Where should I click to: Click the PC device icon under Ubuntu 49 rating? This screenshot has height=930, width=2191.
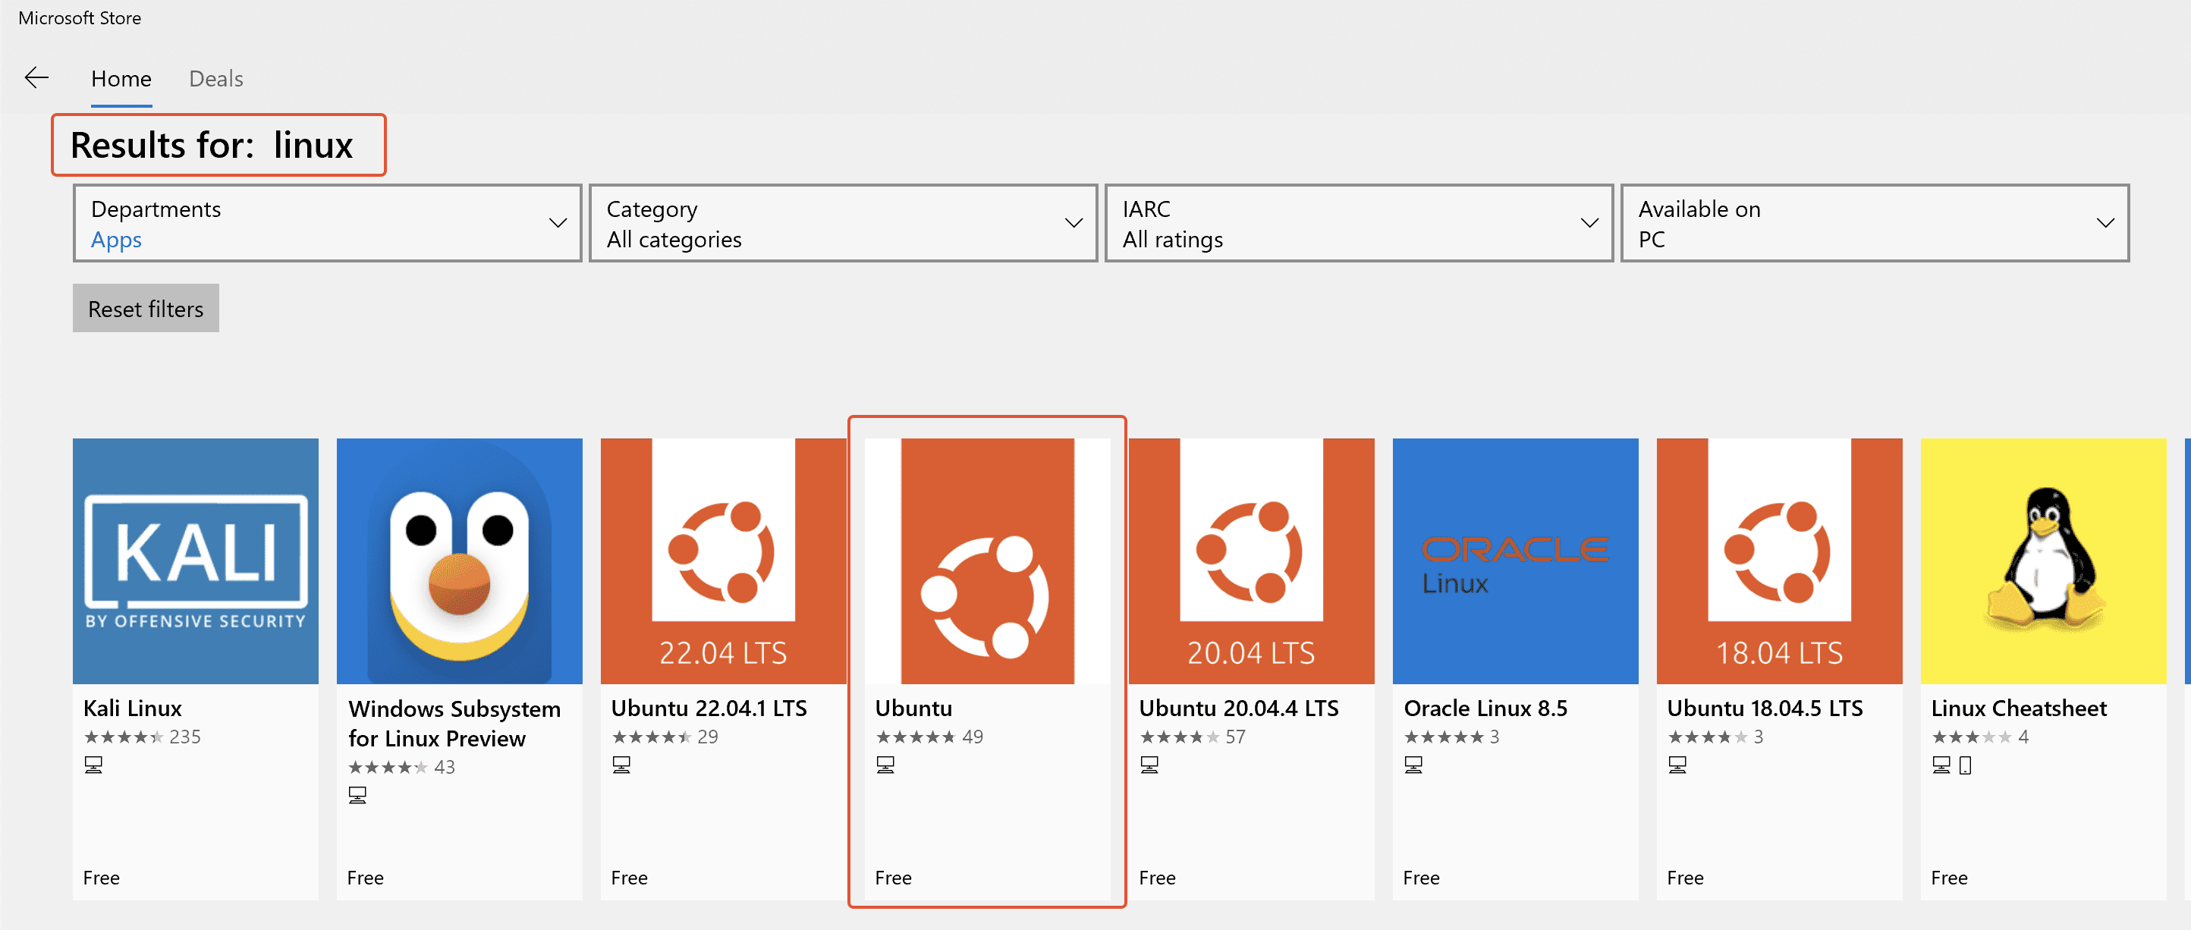(x=885, y=765)
